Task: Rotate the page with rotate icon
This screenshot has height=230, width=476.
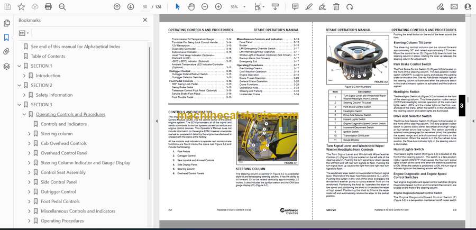Action: (350, 7)
